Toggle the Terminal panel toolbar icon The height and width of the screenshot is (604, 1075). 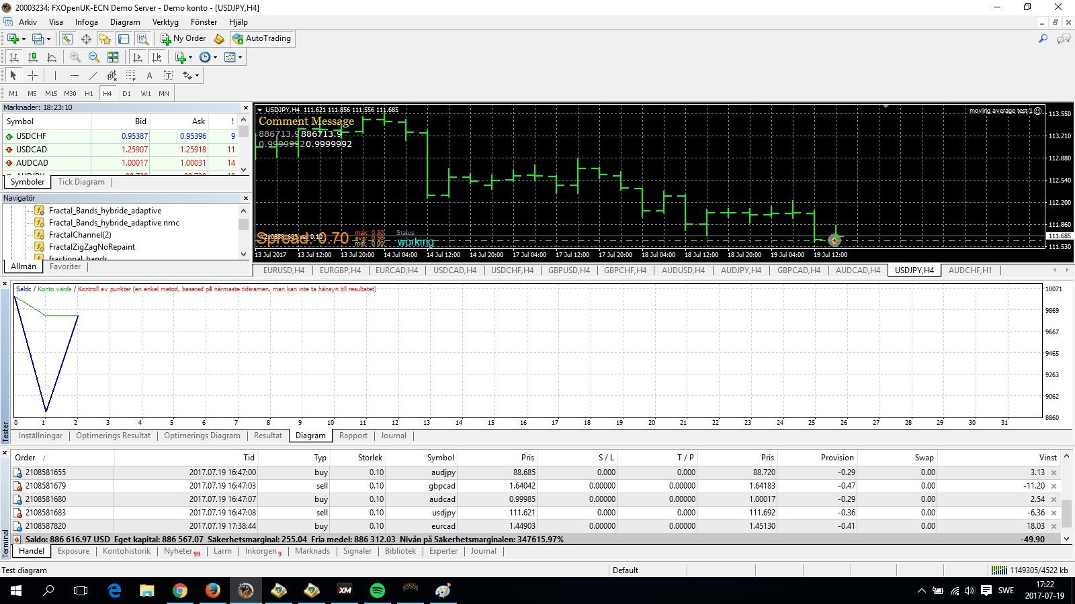click(x=124, y=39)
